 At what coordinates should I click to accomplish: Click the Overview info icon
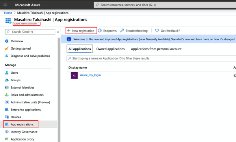pyautogui.click(x=7, y=41)
